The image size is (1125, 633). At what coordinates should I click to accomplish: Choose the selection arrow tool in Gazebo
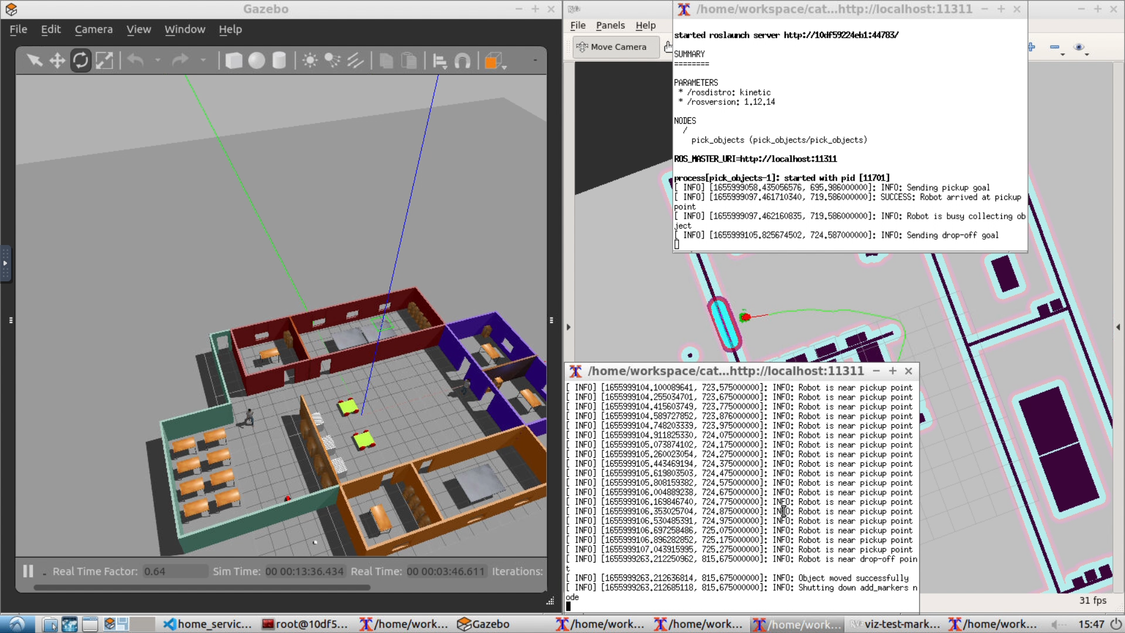point(34,60)
